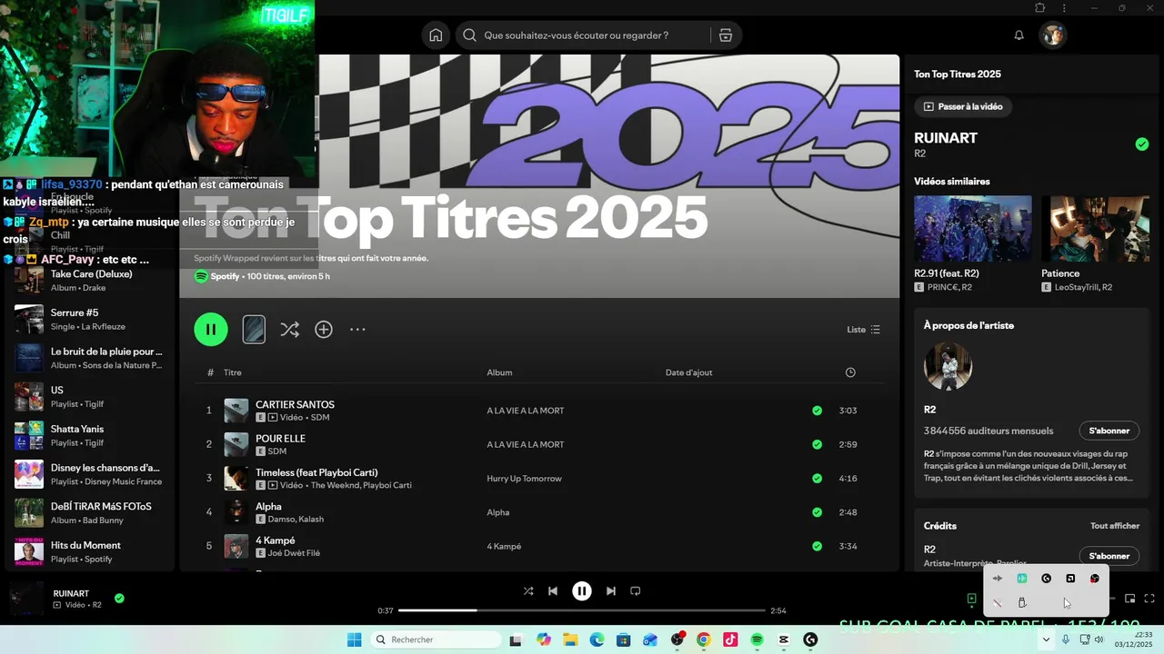Toggle saved checkmark for POUR ELLE

click(x=817, y=444)
